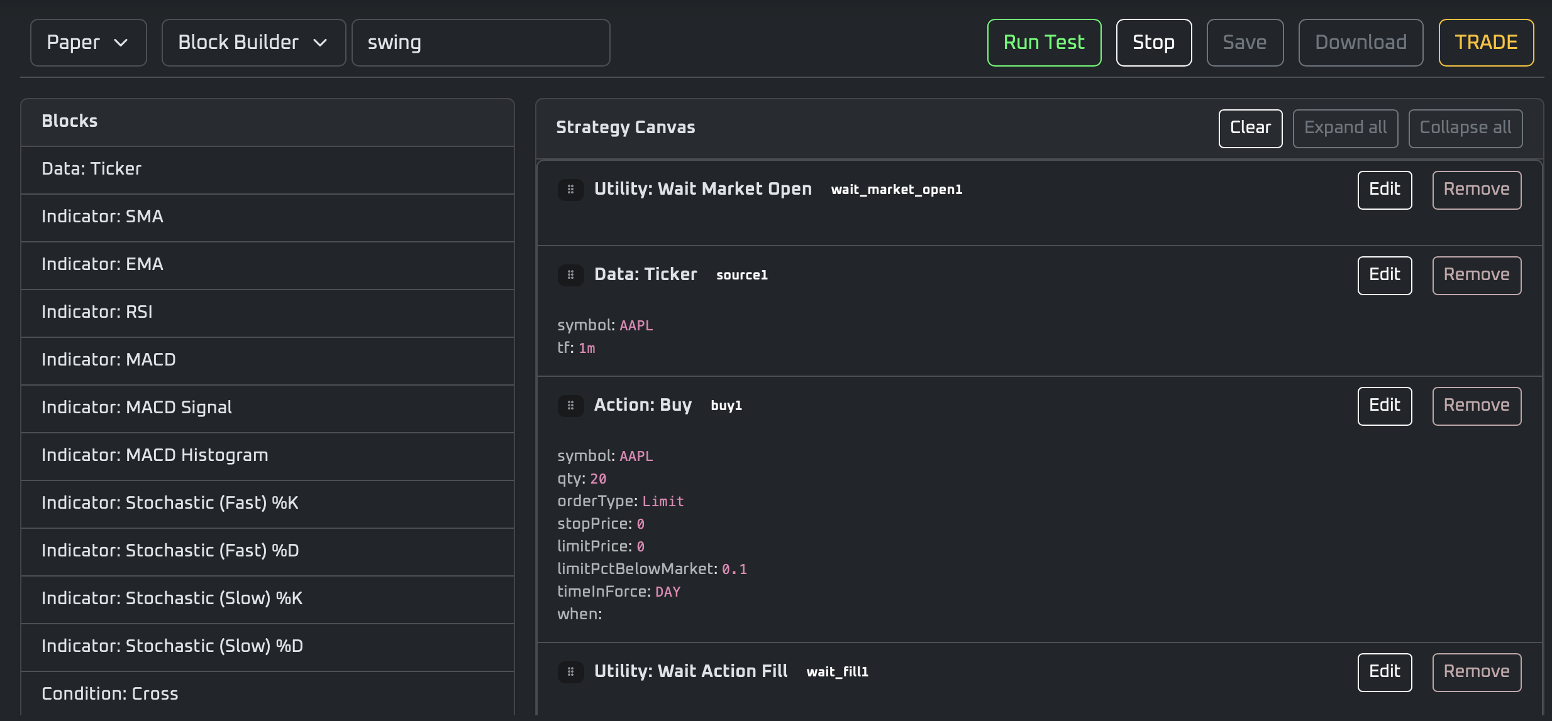Stop the running strategy test
This screenshot has height=721, width=1552.
(1153, 42)
